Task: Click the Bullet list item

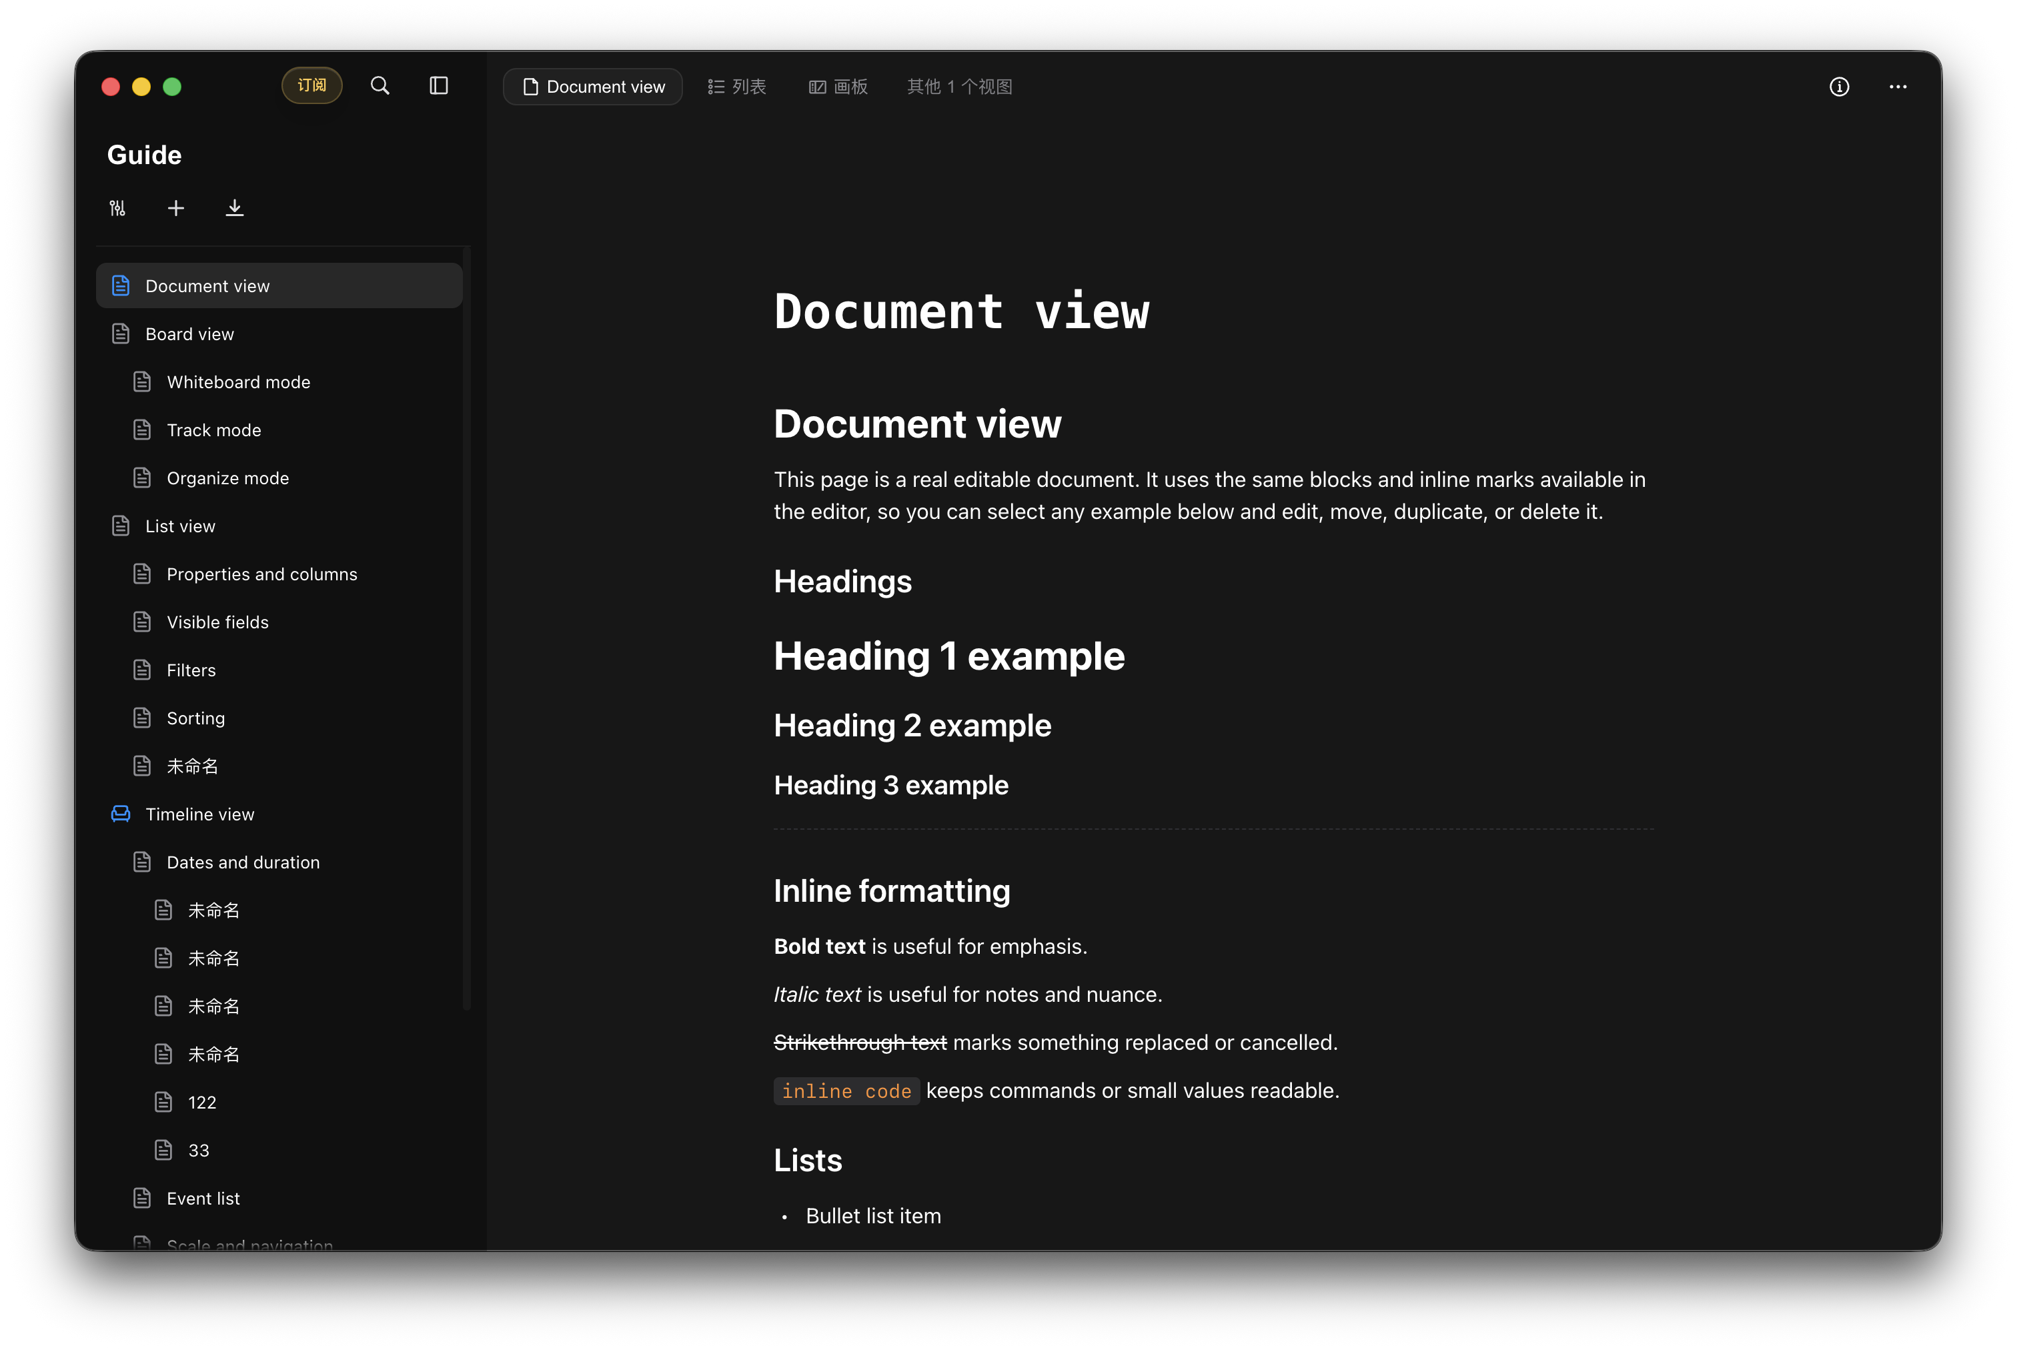Action: 873,1216
